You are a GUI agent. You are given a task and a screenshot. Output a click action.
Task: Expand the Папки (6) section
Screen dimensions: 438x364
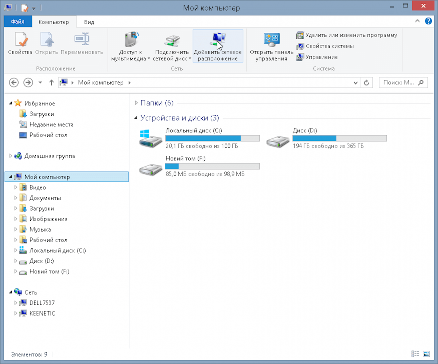(136, 103)
